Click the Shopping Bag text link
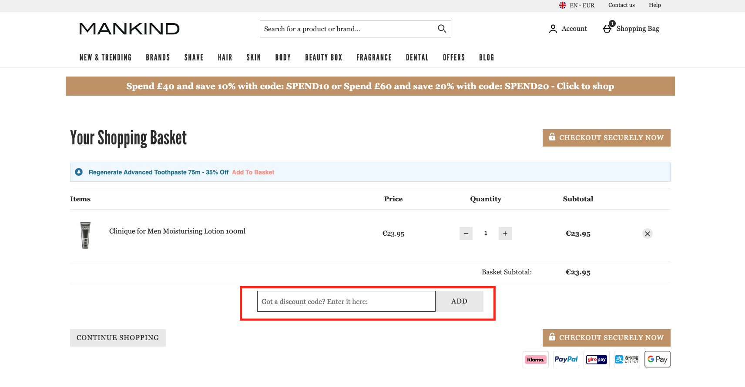Viewport: 745px width, 387px height. [638, 29]
